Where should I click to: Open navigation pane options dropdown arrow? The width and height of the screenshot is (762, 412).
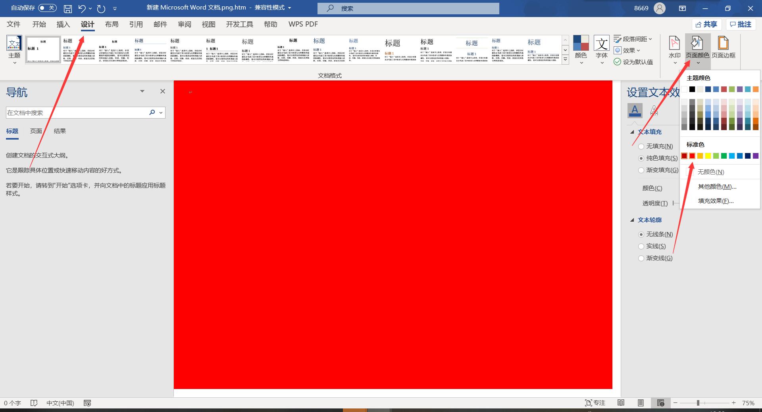142,91
